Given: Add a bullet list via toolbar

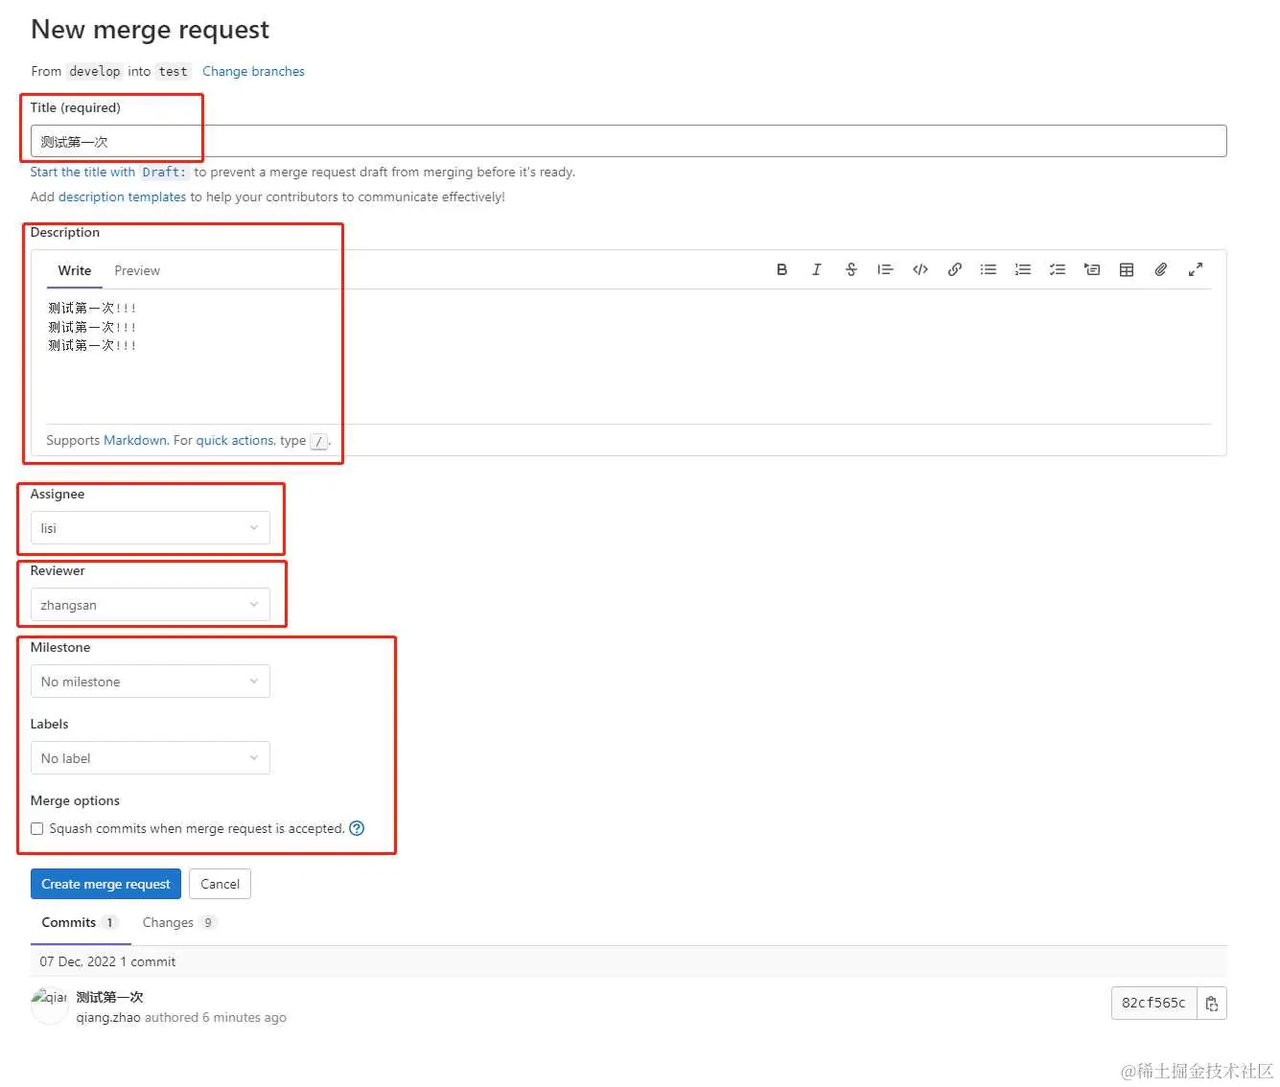Looking at the screenshot, I should [989, 269].
